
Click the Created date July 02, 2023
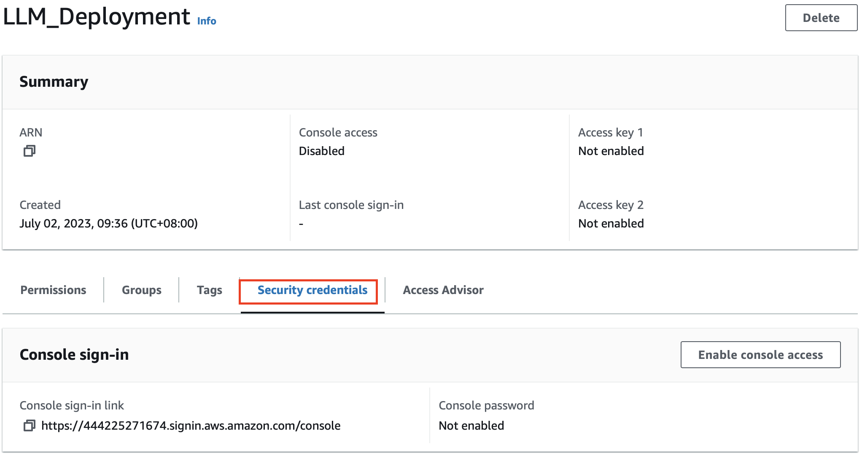[108, 223]
